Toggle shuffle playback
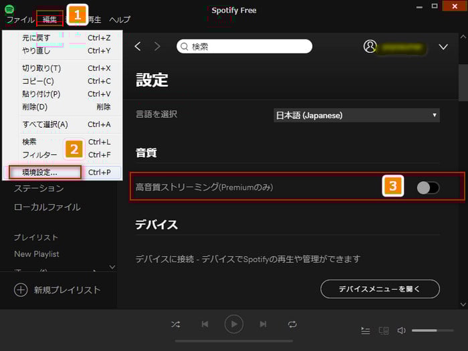 (x=175, y=324)
